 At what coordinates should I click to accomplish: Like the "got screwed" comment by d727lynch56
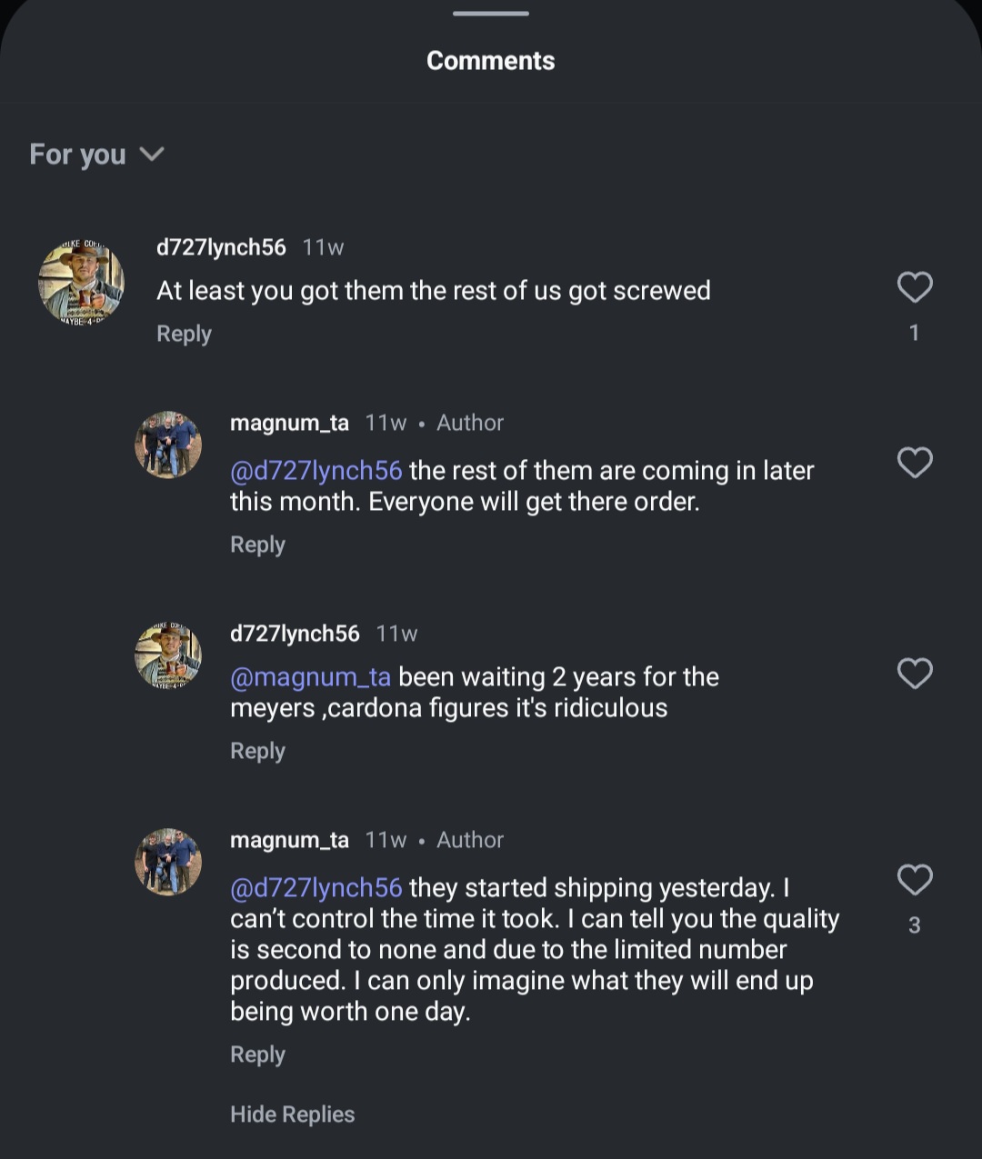914,288
